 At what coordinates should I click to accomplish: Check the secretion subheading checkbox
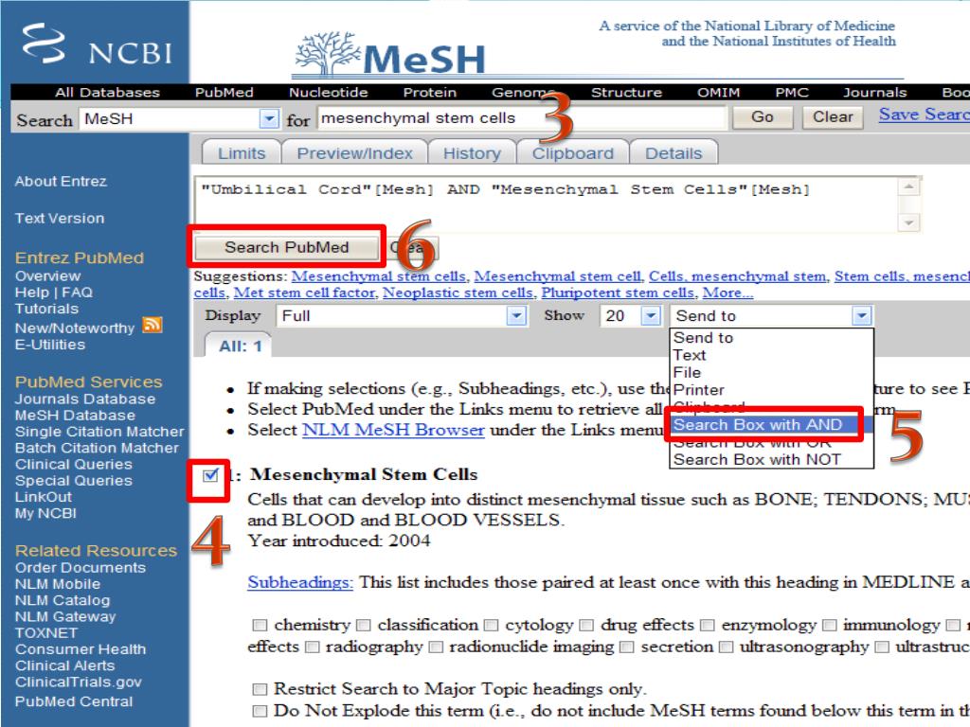(x=627, y=647)
